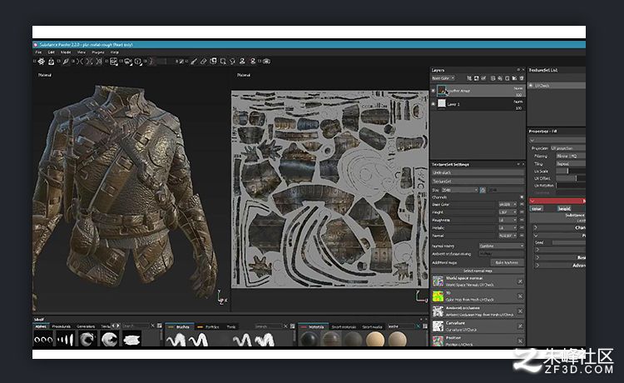This screenshot has width=624, height=383.
Task: Click the Undo stack button
Action: (478, 173)
